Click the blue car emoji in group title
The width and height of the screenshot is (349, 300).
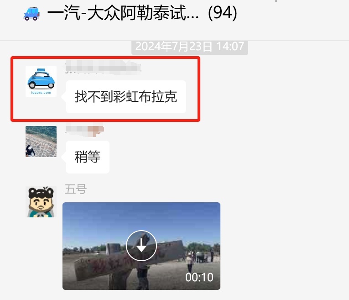(31, 14)
